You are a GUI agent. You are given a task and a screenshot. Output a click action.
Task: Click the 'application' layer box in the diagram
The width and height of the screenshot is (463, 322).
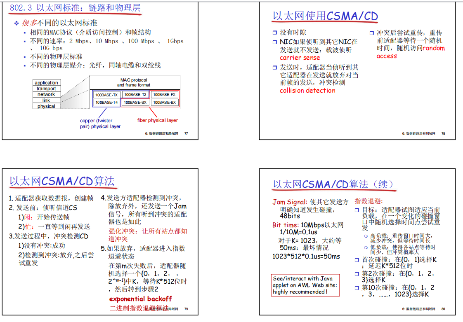coord(46,83)
